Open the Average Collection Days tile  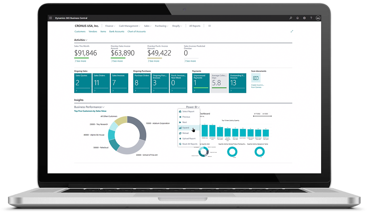[219, 83]
